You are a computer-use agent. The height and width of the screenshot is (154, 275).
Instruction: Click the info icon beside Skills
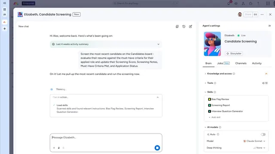coord(215,92)
